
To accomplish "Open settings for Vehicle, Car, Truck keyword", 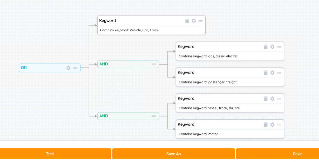I will pos(194,21).
